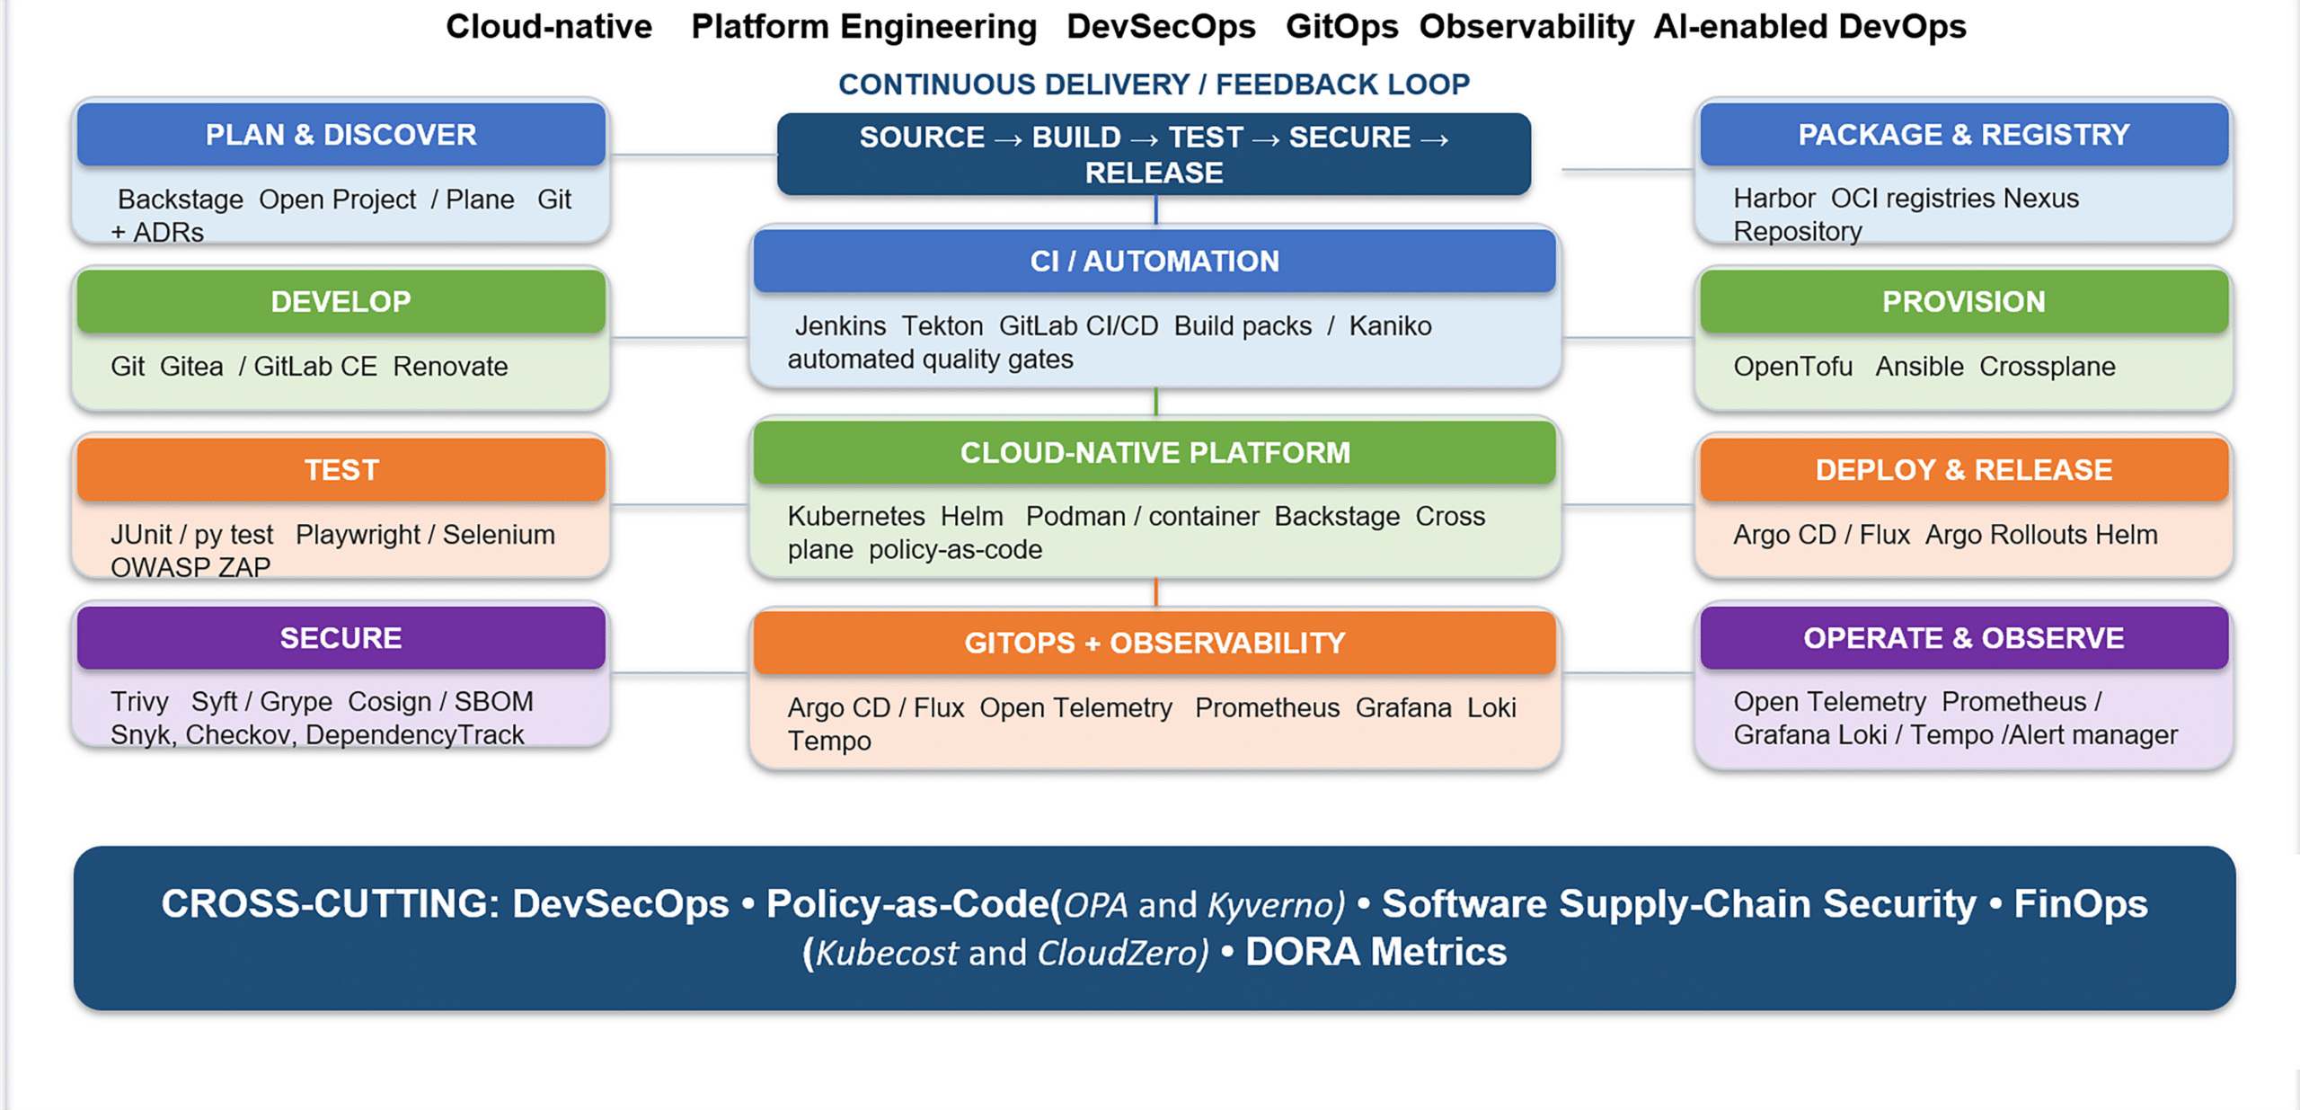This screenshot has width=2300, height=1110.
Task: Click Crossplane in Provision box
Action: click(2048, 367)
